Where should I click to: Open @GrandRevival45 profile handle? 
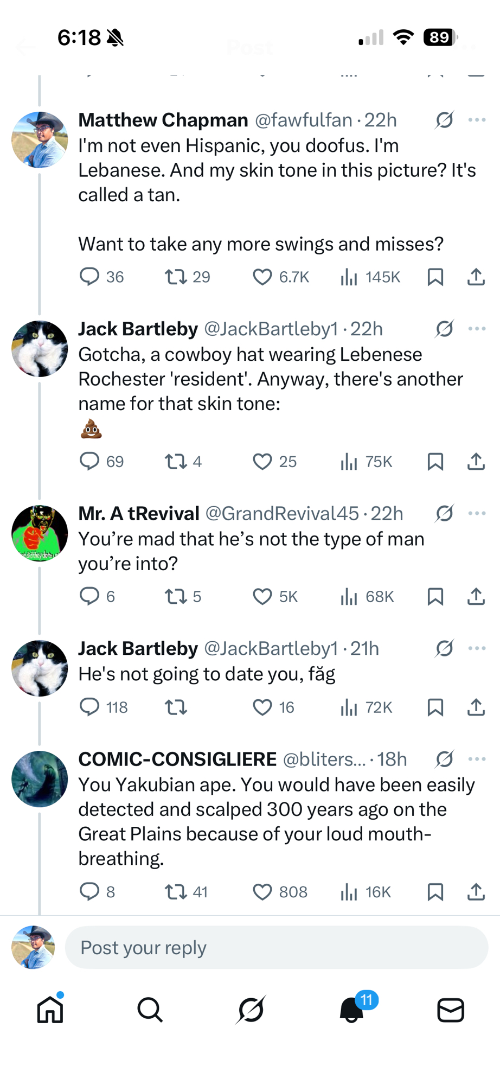tap(282, 513)
